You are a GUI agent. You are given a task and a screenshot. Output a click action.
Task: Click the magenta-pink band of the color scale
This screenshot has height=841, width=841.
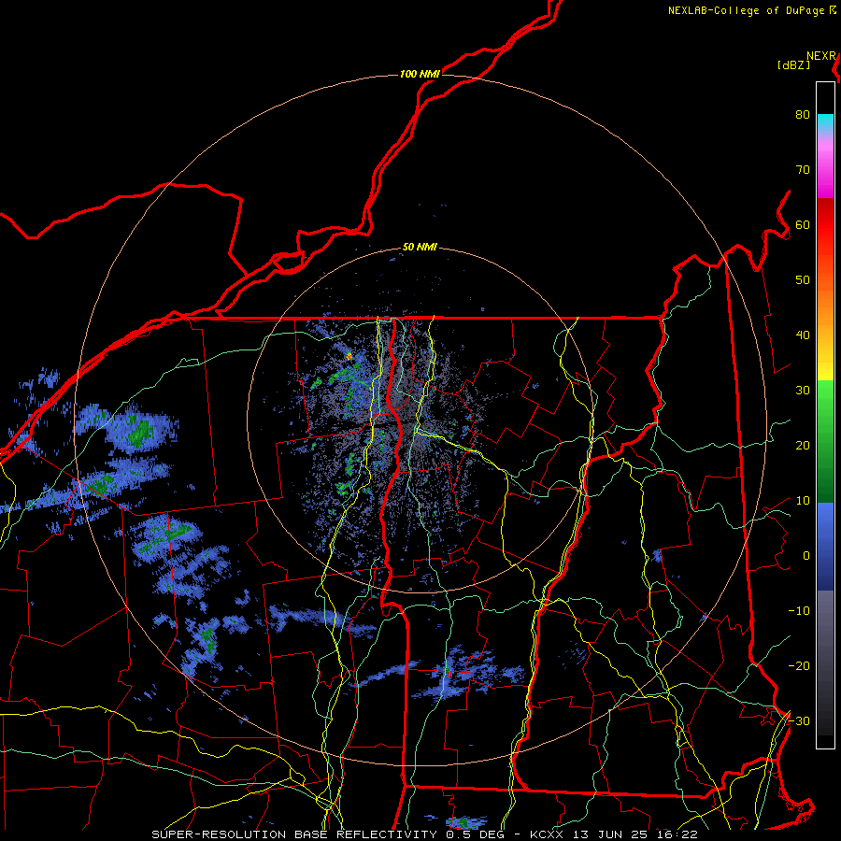pyautogui.click(x=825, y=169)
